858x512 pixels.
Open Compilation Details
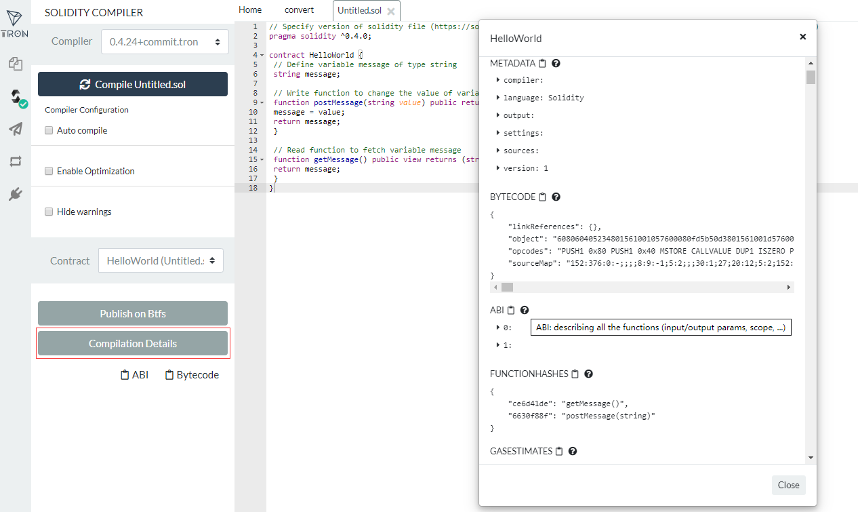(133, 343)
